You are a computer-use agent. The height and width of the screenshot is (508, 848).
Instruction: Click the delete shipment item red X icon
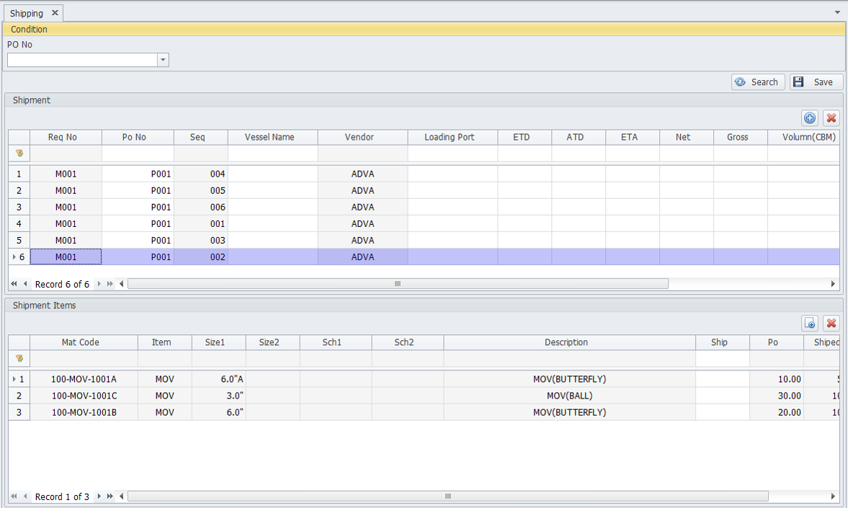pyautogui.click(x=831, y=324)
